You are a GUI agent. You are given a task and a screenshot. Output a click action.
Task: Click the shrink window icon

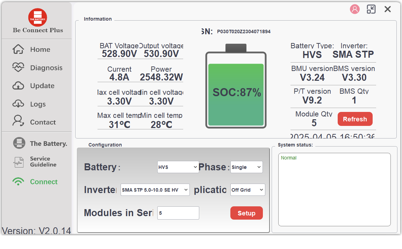coord(371,9)
